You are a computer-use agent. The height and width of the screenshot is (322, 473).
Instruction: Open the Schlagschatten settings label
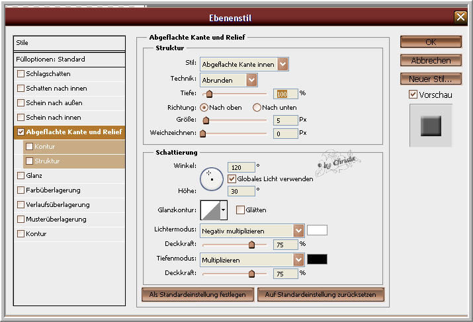pos(48,73)
